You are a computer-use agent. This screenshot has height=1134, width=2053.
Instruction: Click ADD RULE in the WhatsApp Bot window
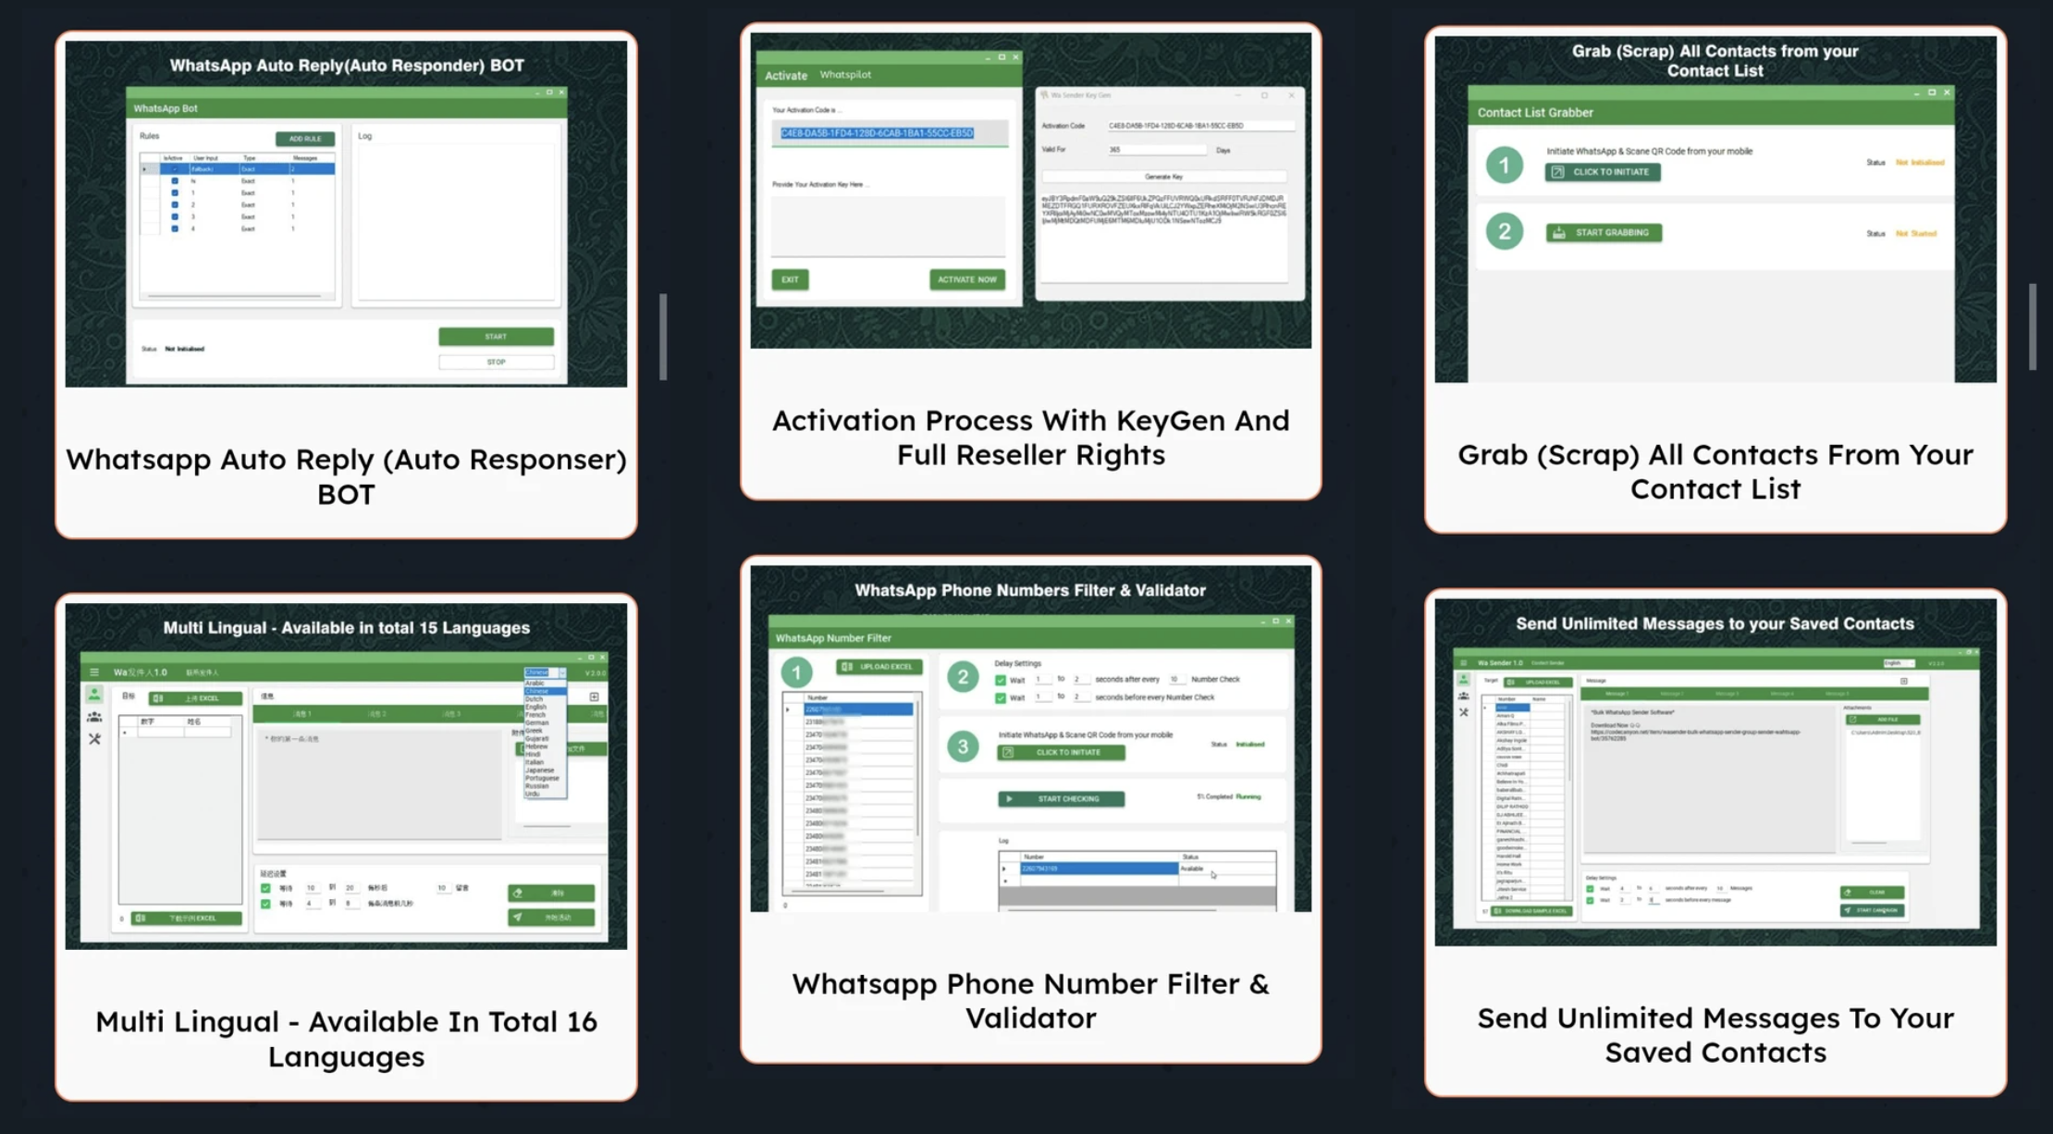(x=305, y=139)
